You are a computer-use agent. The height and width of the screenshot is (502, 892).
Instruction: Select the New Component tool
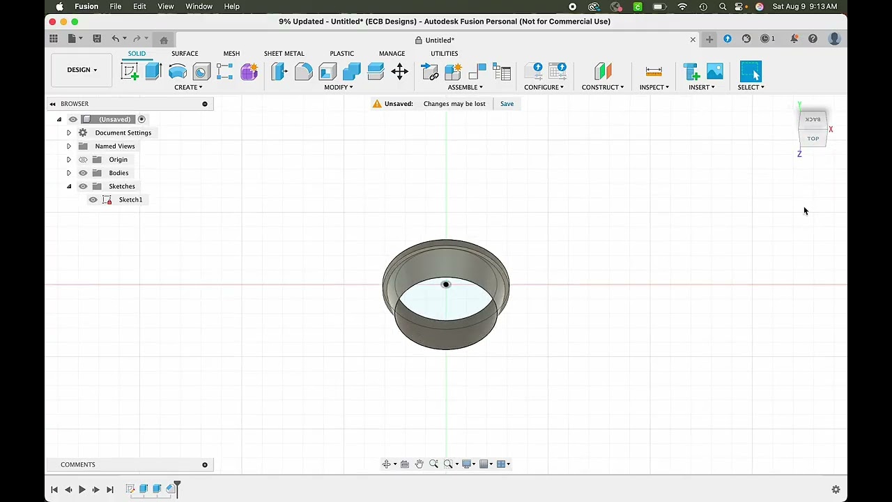pyautogui.click(x=454, y=71)
